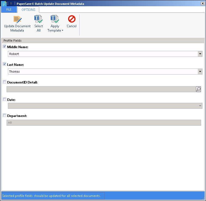Click the Cancel icon
The width and height of the screenshot is (206, 201).
[72, 19]
